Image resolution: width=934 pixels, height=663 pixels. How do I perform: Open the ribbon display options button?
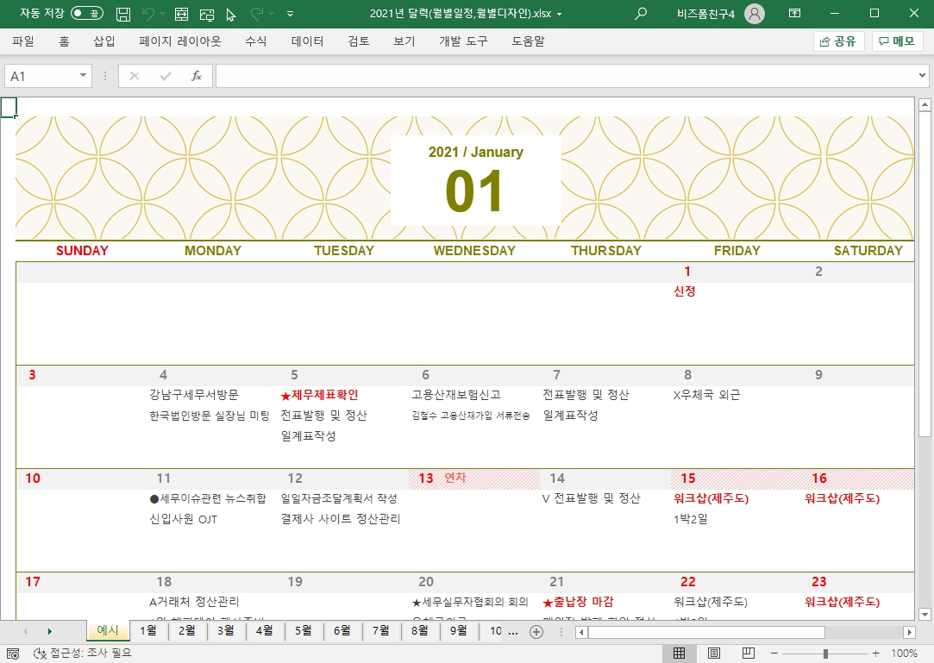point(794,14)
